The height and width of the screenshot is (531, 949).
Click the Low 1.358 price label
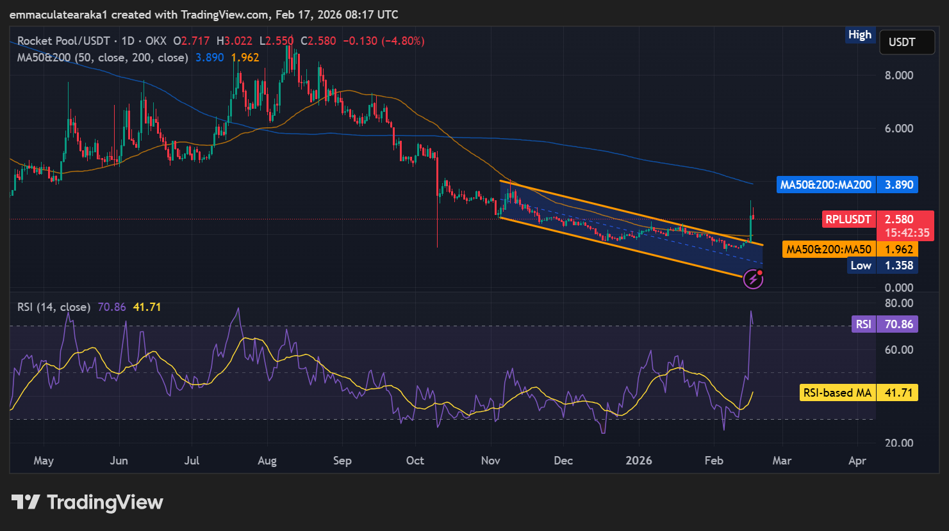881,265
